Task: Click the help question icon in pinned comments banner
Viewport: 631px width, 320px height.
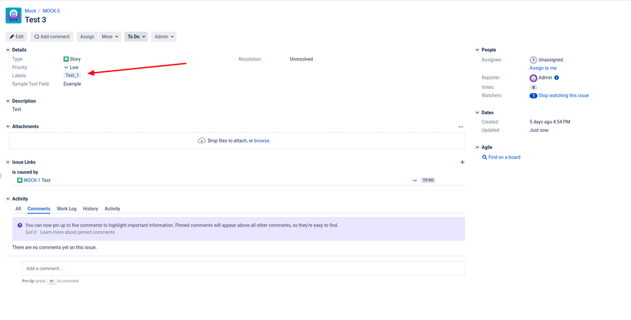Action: point(20,225)
